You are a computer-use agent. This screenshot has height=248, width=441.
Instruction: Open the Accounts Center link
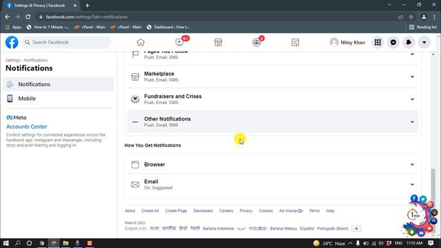pos(27,127)
